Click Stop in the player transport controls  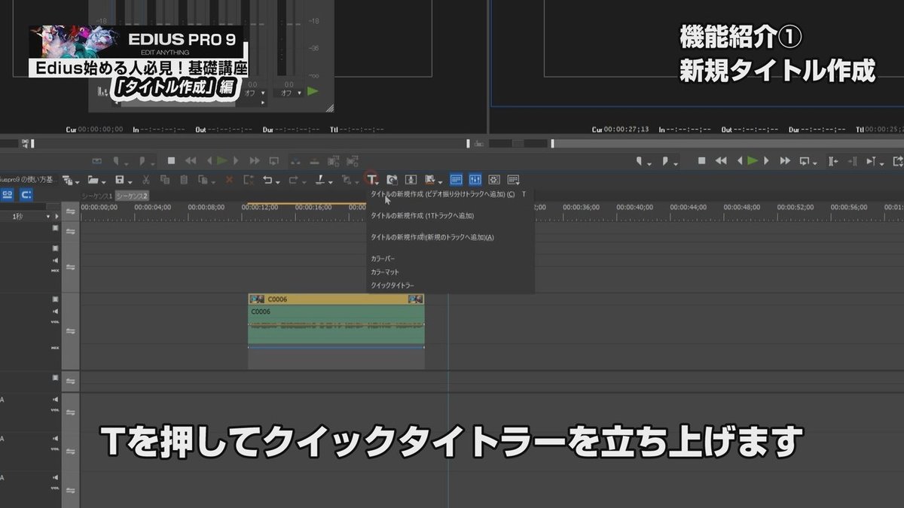171,160
